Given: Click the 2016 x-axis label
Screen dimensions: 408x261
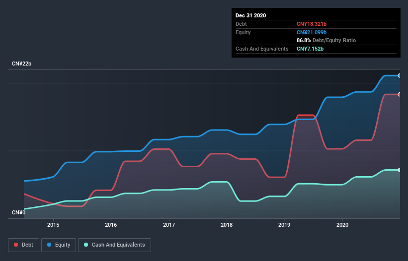Looking at the screenshot, I should click(111, 225).
